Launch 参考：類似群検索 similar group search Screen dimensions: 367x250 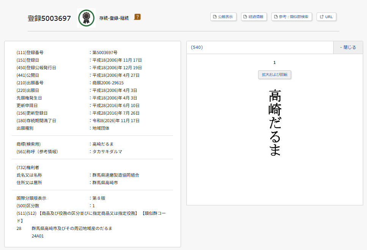(291, 17)
